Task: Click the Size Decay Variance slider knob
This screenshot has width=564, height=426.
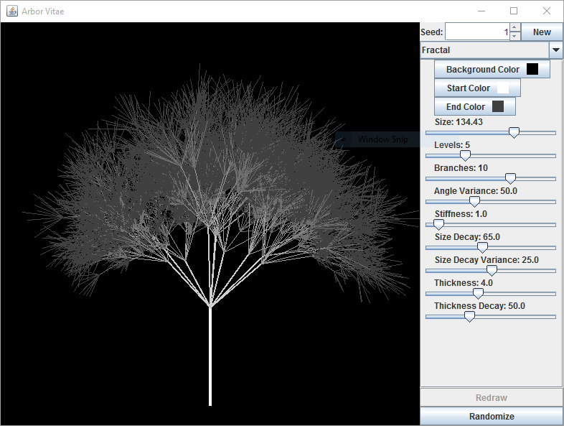Action: tap(492, 271)
